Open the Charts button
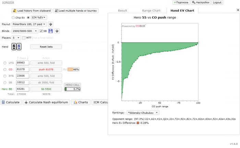Image resolution: width=240 pixels, height=148 pixels. pyautogui.click(x=81, y=102)
